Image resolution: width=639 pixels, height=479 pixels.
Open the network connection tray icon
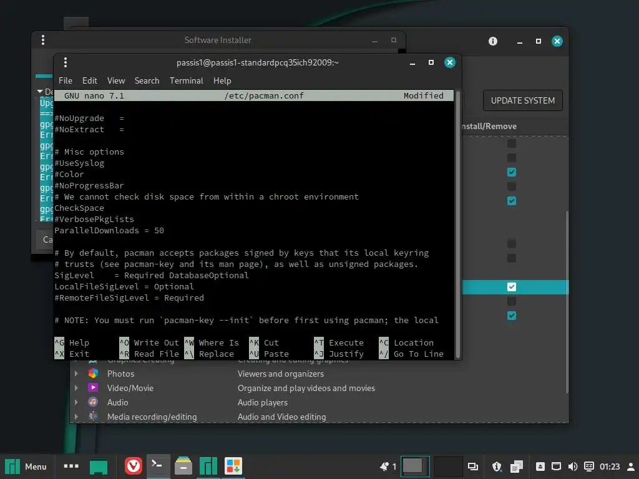[556, 467]
